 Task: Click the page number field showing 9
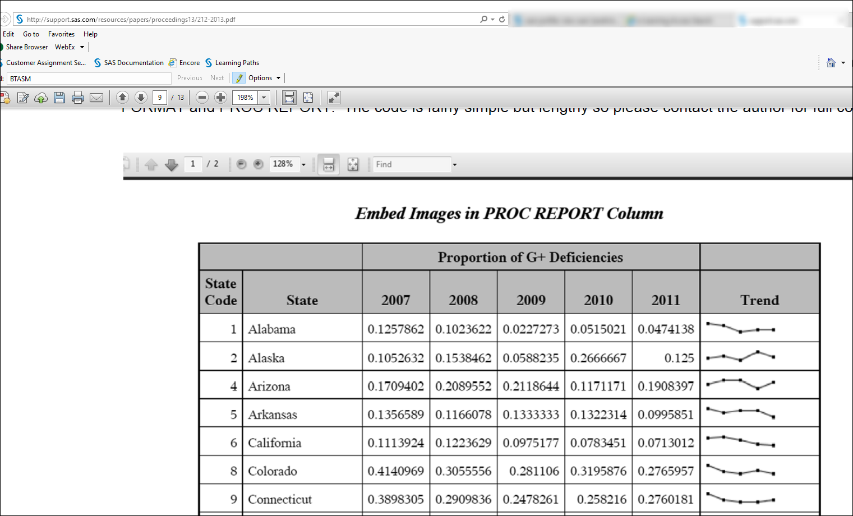tap(160, 98)
